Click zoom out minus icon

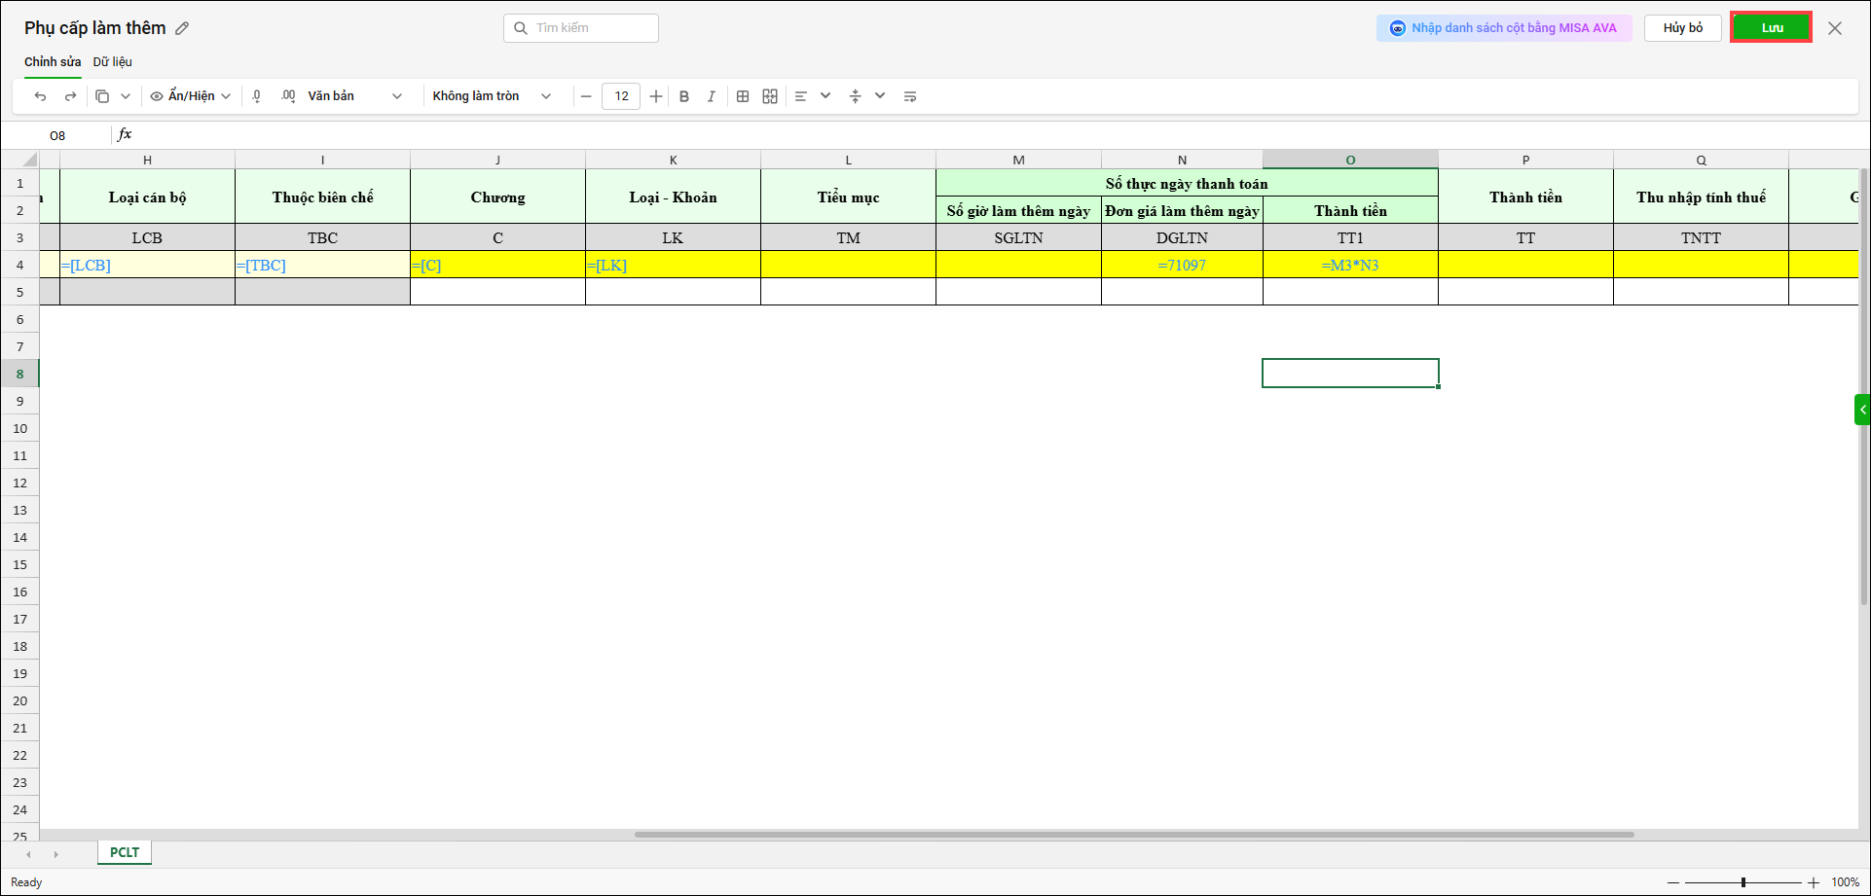click(1674, 882)
